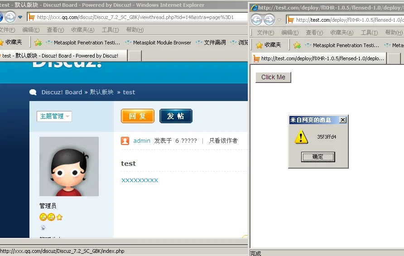The width and height of the screenshot is (404, 256).
Task: Open 工具(T) menu in right IE window
Action: pyautogui.click(x=370, y=33)
